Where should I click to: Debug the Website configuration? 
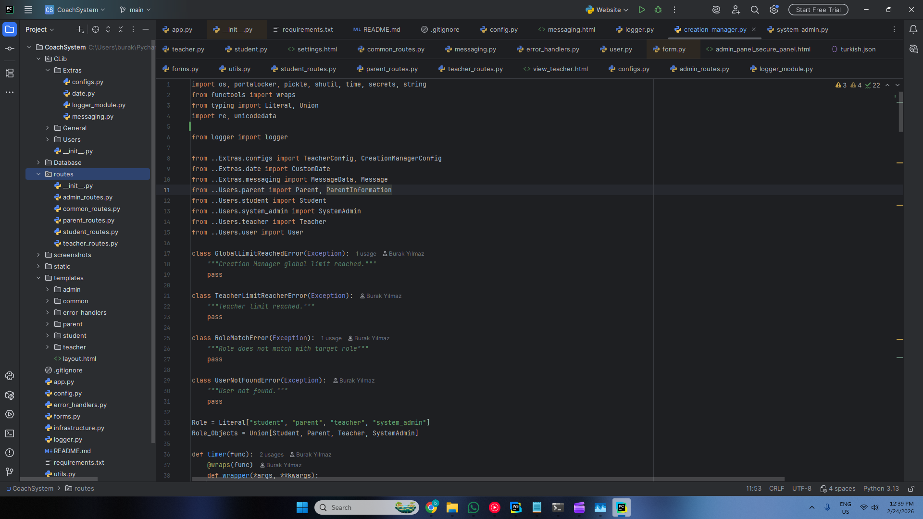coord(658,10)
